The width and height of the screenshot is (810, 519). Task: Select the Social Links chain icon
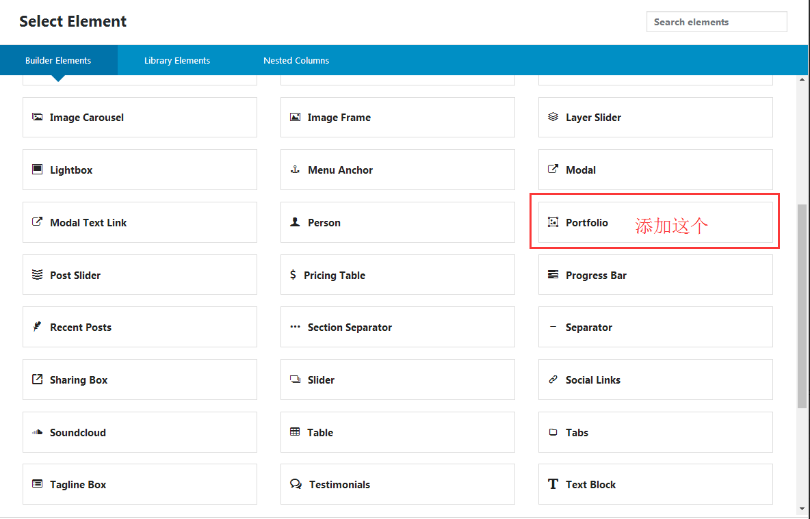553,380
